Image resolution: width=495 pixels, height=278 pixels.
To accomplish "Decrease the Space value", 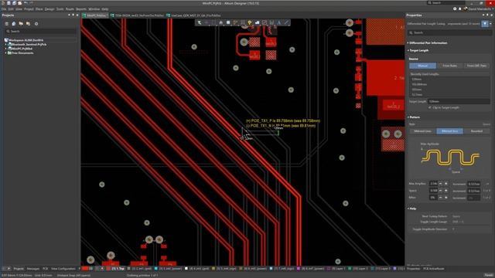I will point(440,191).
